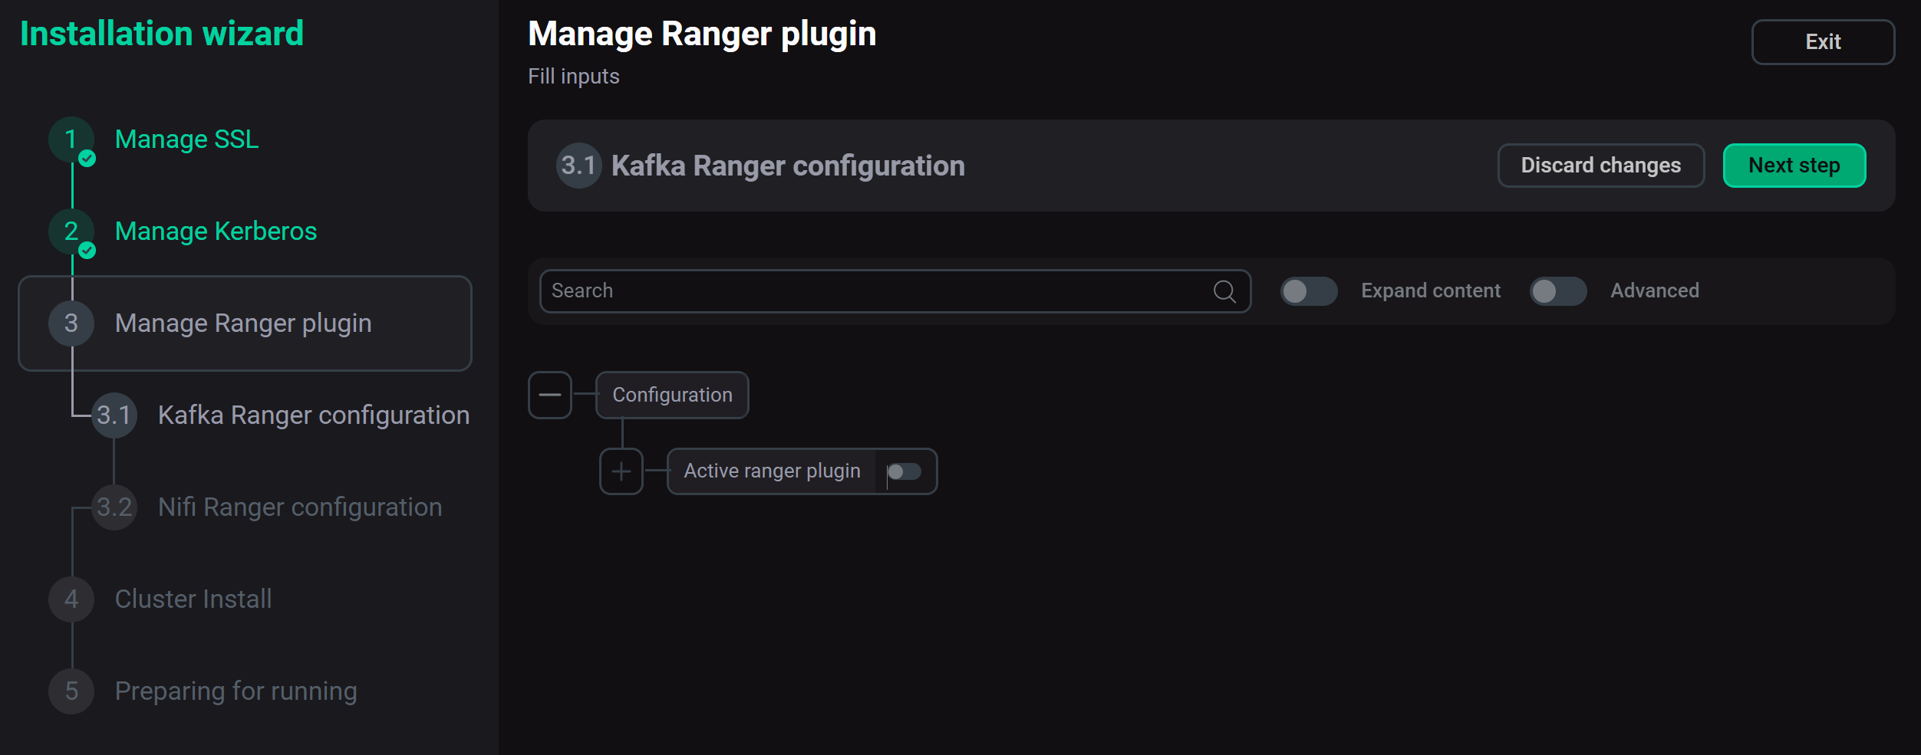
Task: Expand the Active ranger plugin node
Action: [621, 471]
